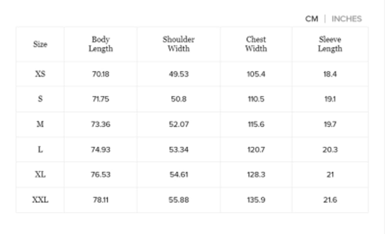This screenshot has width=385, height=234.
Task: Switch units to INCHES
Action: pos(346,19)
